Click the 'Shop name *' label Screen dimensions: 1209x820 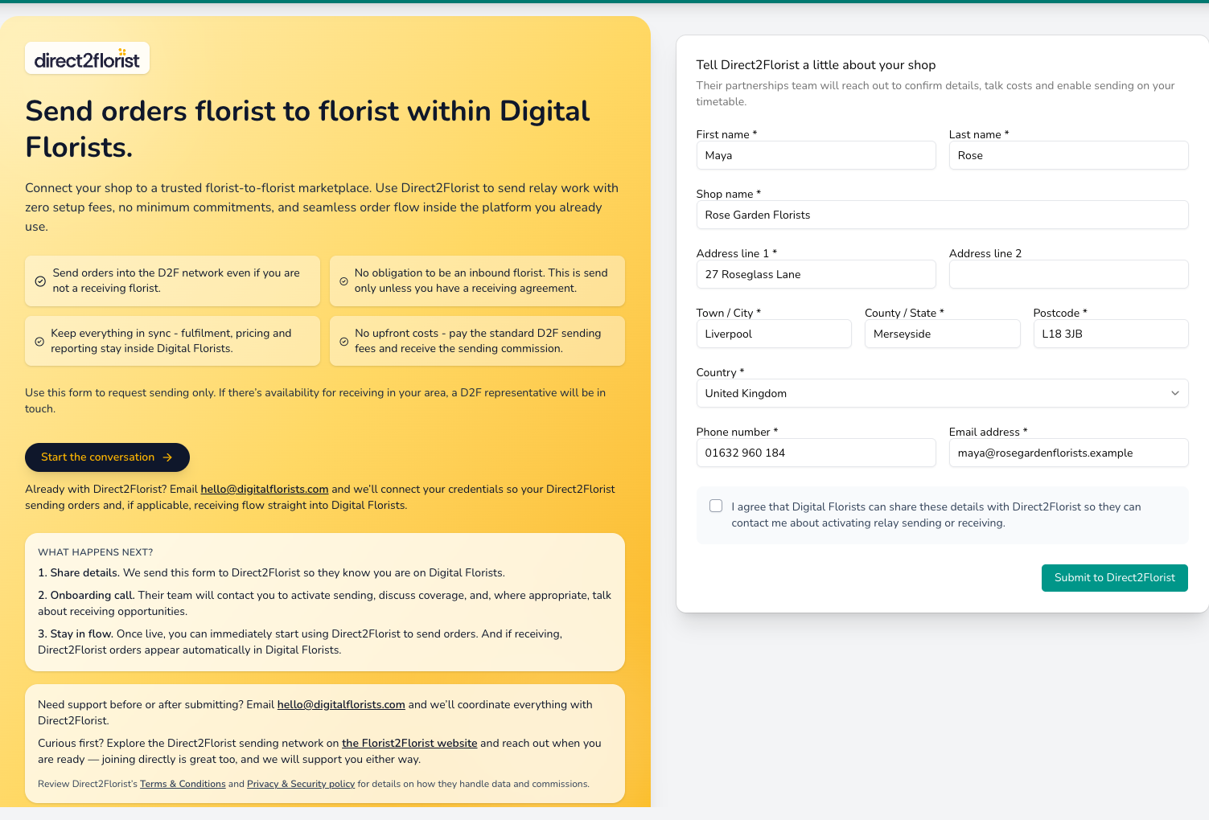click(728, 194)
